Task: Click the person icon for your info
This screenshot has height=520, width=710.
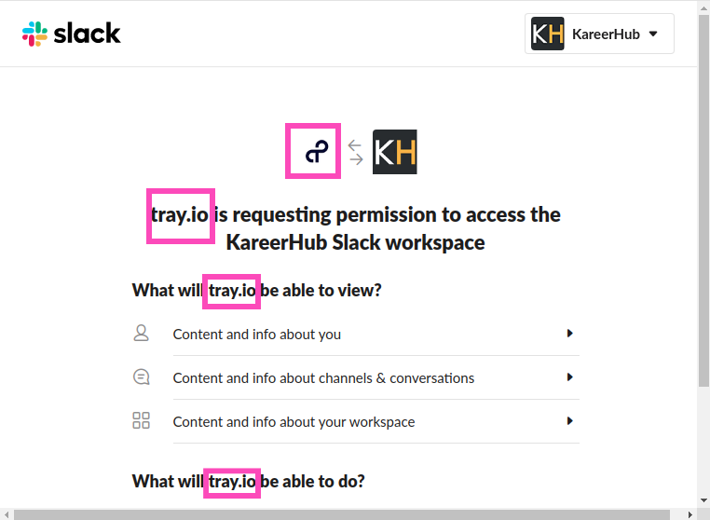Action: 141,334
